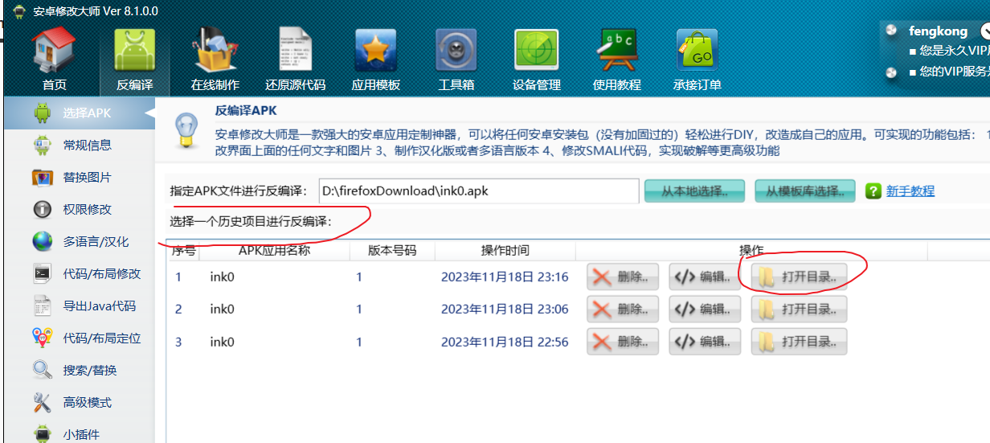The image size is (990, 443).
Task: Switch to 常规信息 in the sidebar
Action: 87,146
